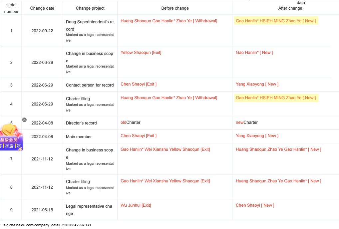Select the "Before change" column header
Viewport: 339px width, 229px height.
(175, 8)
